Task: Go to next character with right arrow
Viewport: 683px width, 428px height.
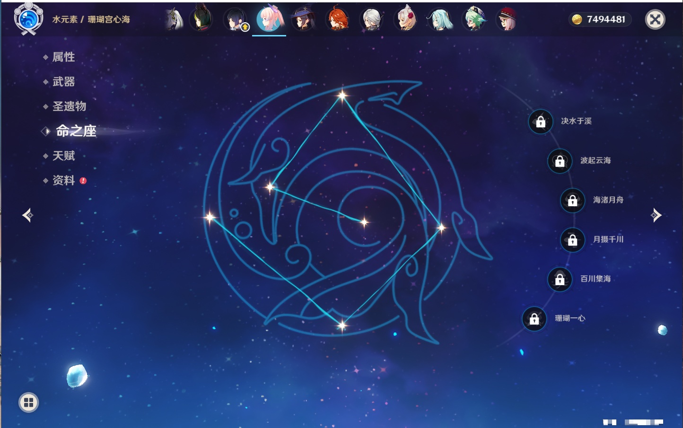Action: tap(656, 215)
